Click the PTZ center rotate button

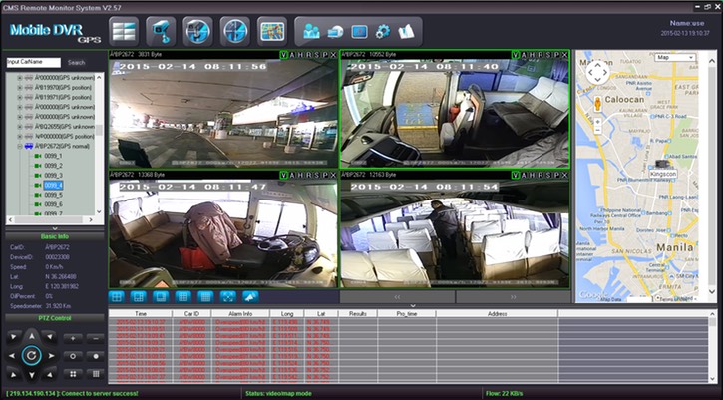coord(30,355)
